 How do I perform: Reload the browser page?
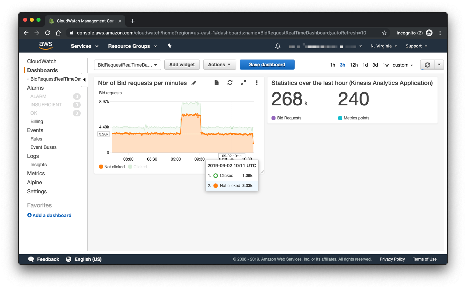[48, 33]
